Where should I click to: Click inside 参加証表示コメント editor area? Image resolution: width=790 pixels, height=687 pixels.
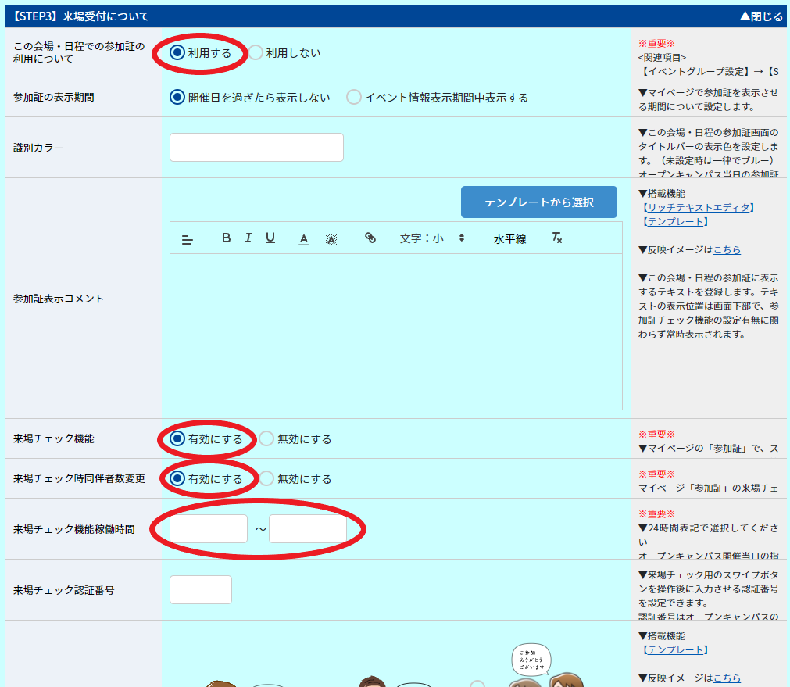tap(396, 331)
